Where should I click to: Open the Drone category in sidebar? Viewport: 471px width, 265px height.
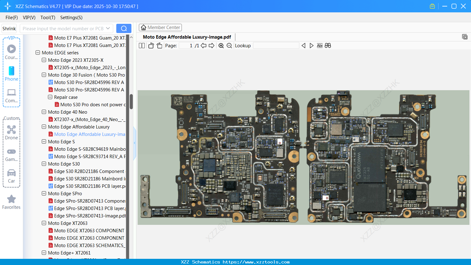[x=11, y=132]
